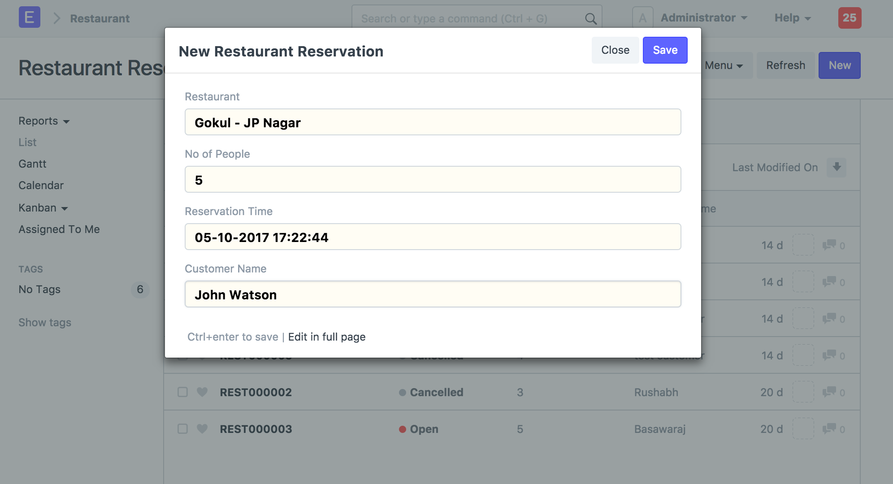Switch to Calendar view in sidebar
Viewport: 893px width, 484px height.
41,186
